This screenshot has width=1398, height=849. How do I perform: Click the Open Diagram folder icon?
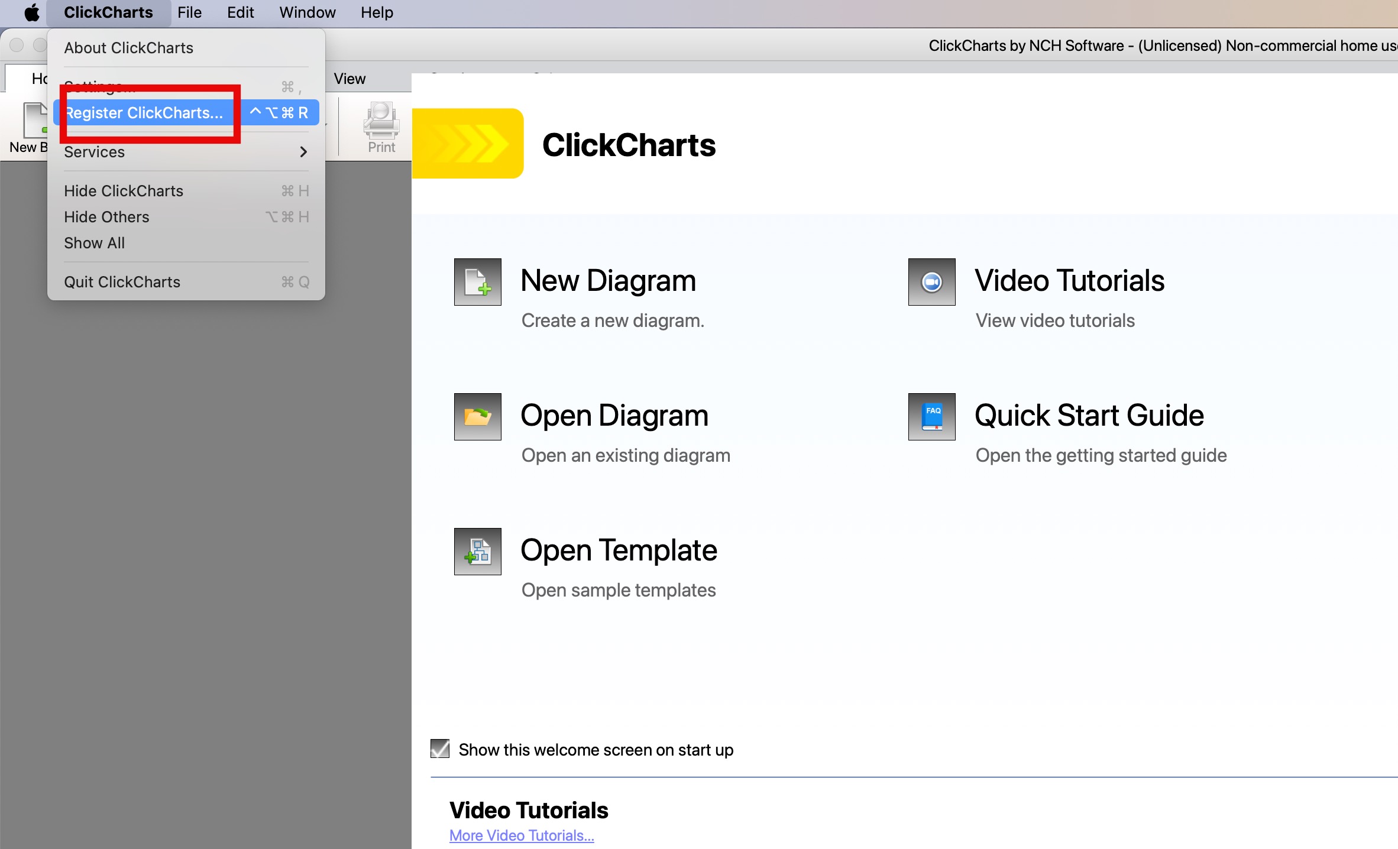pos(477,417)
